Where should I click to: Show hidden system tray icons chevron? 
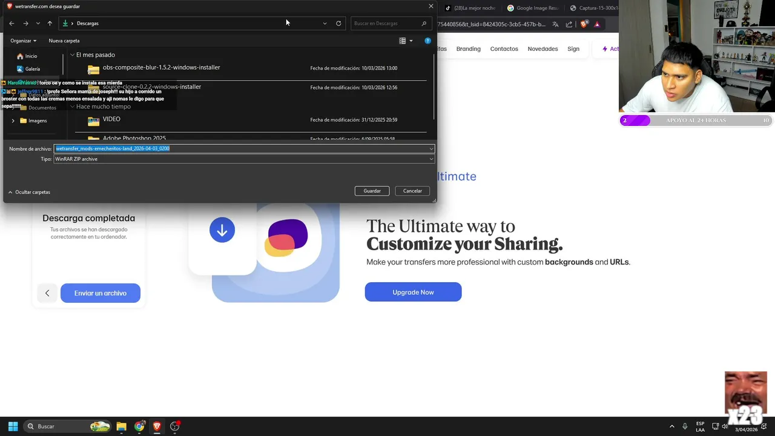click(x=671, y=426)
